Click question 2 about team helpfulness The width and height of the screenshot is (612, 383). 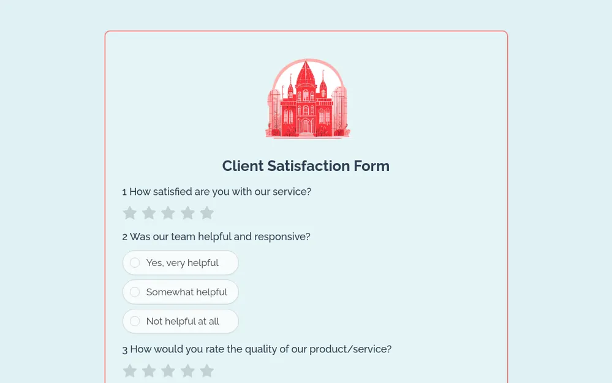216,237
